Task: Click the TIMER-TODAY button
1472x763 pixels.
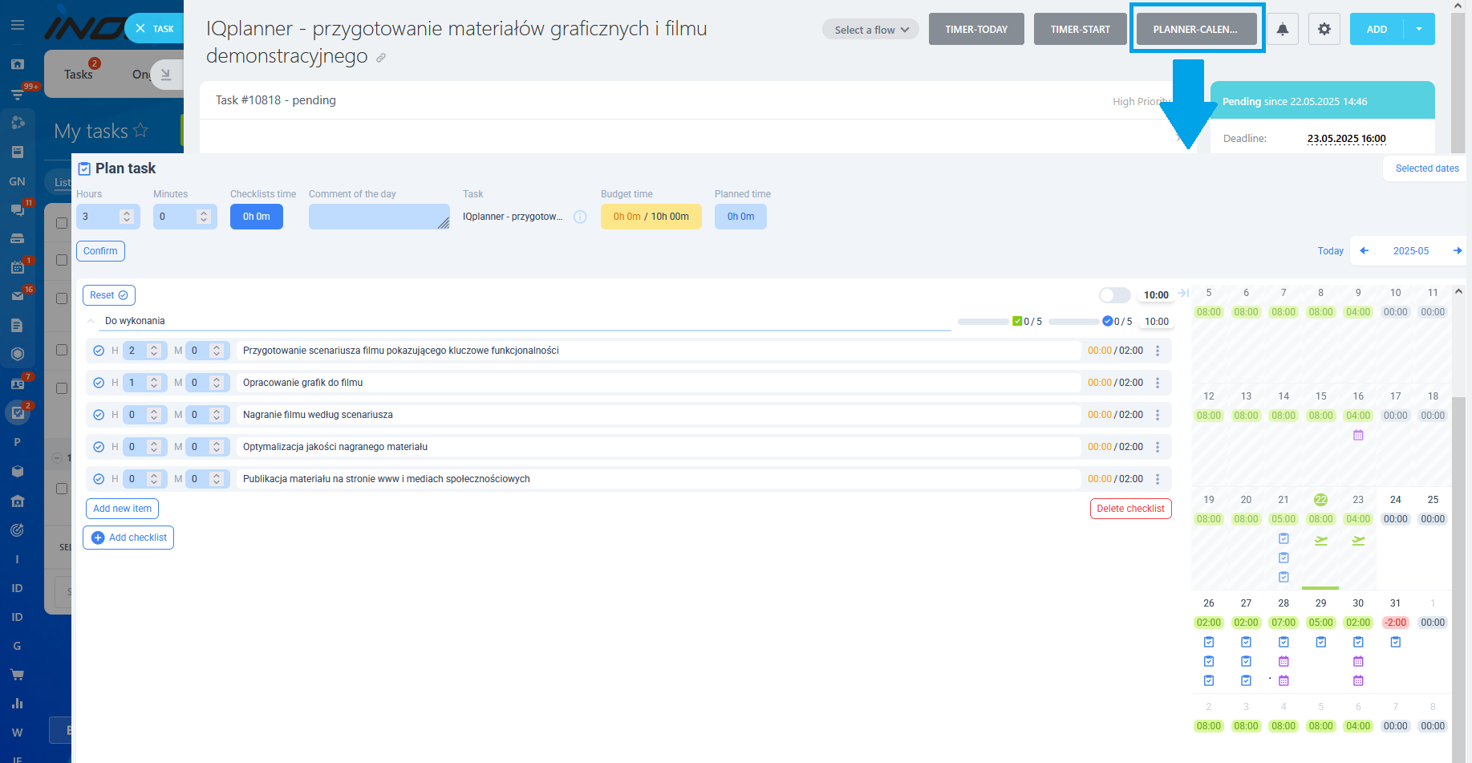Action: click(x=976, y=30)
